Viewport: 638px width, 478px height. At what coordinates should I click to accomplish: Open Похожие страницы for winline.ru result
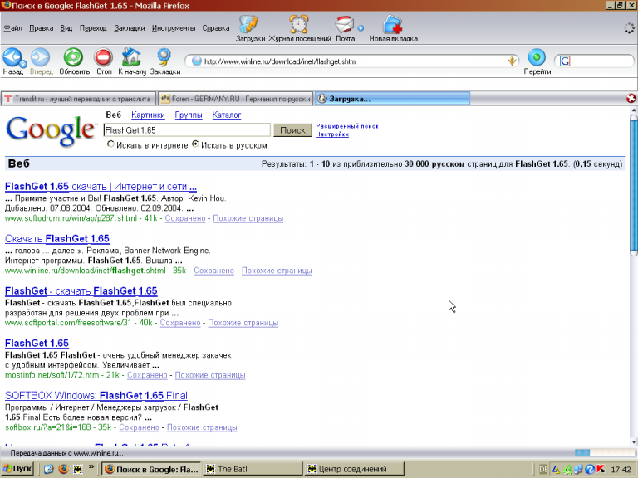point(277,271)
